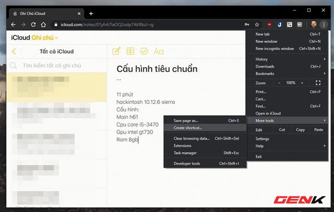Screen dimensions: 334x212
Task: Click the line Ram 8gb
Action: point(127,140)
